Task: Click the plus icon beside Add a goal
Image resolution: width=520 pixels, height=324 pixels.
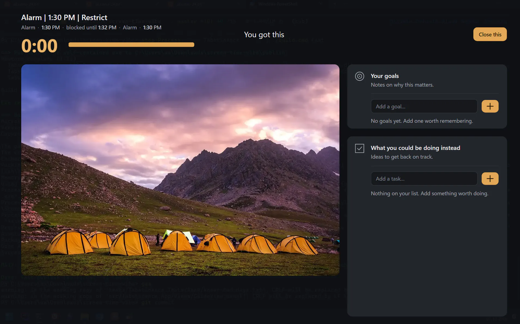Action: tap(490, 106)
